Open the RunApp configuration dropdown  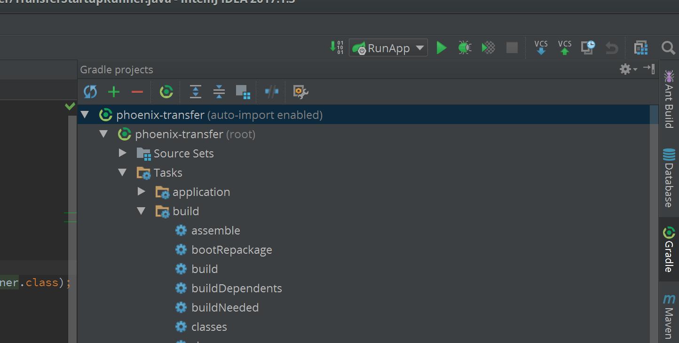tap(388, 47)
